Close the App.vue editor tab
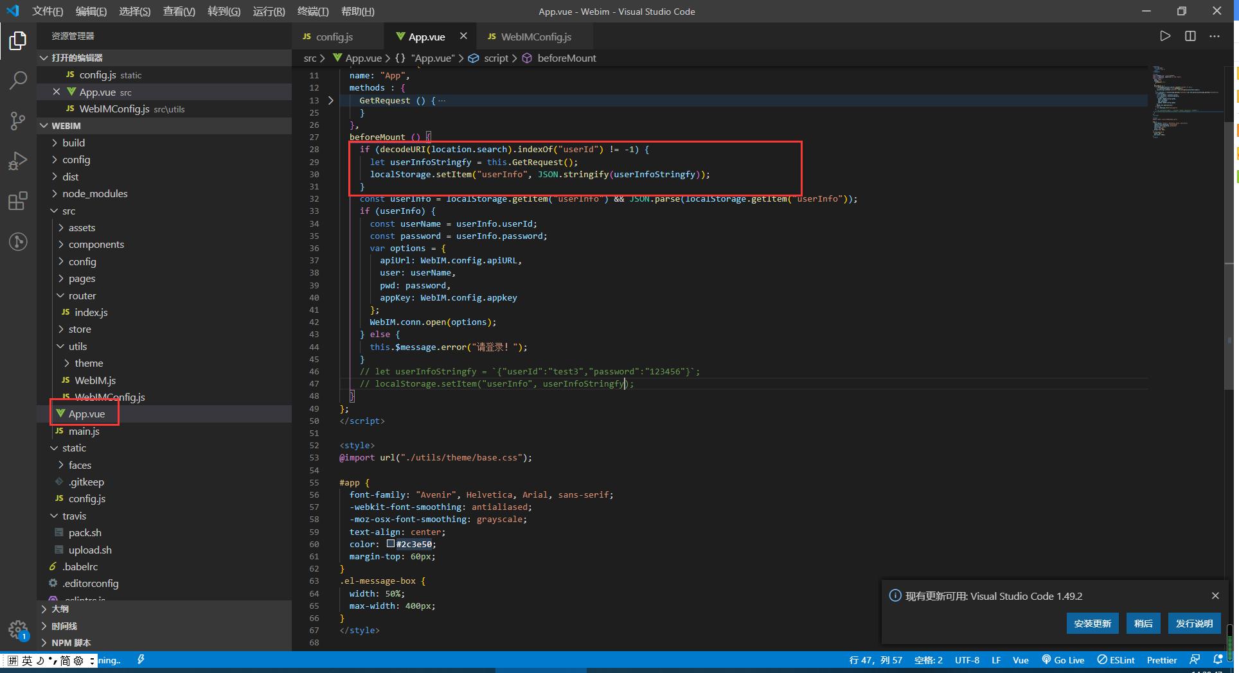This screenshot has height=673, width=1239. (x=463, y=36)
